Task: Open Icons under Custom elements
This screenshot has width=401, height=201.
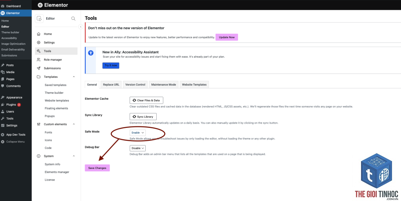Action: [48, 140]
